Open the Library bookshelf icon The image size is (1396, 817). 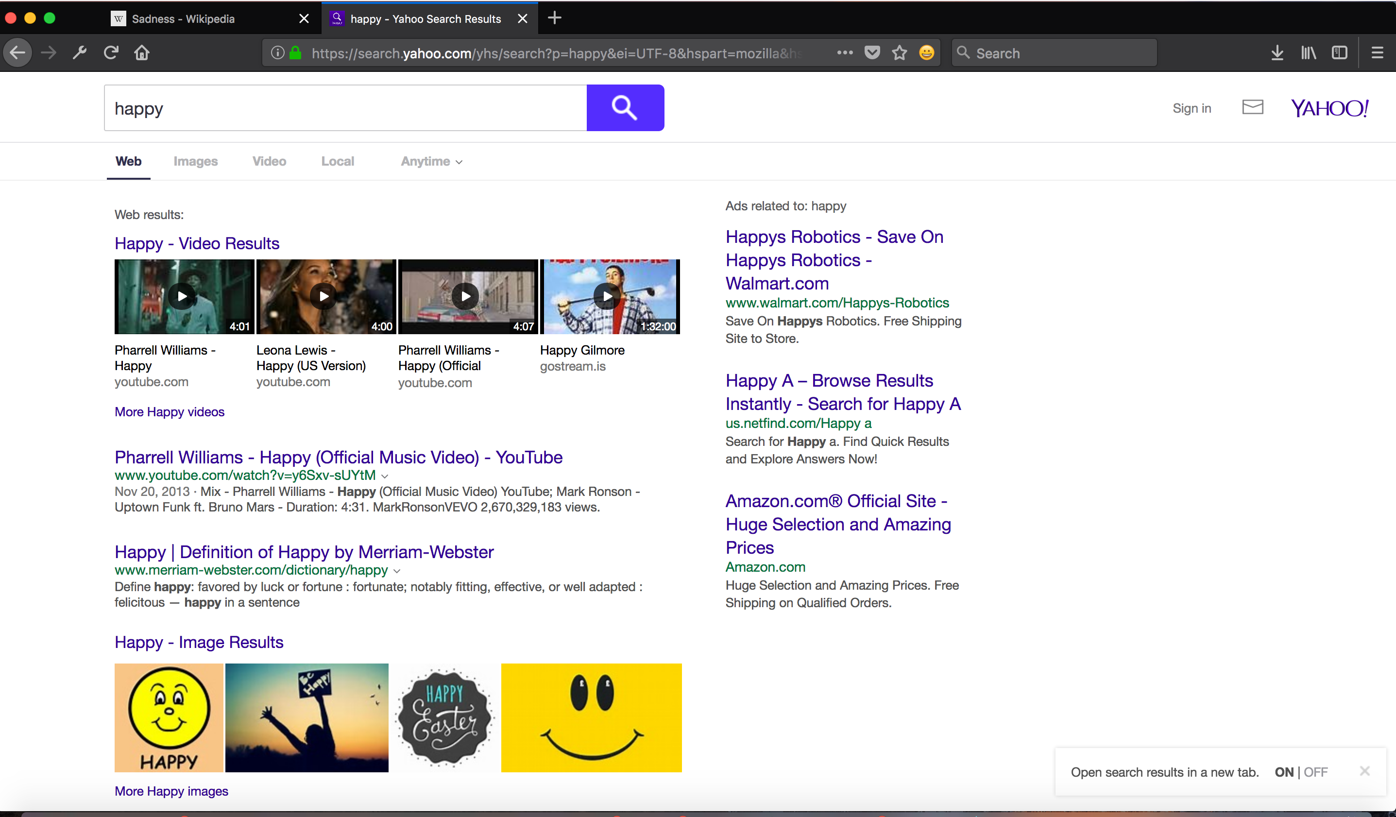click(1309, 52)
